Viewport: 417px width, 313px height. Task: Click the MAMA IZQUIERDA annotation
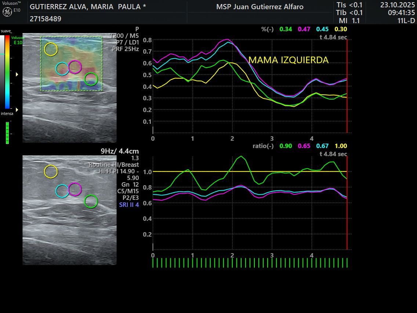coord(289,60)
